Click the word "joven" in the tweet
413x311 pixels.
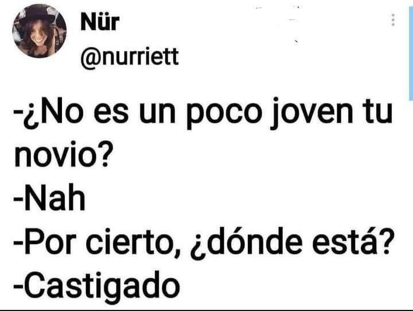[x=312, y=113]
